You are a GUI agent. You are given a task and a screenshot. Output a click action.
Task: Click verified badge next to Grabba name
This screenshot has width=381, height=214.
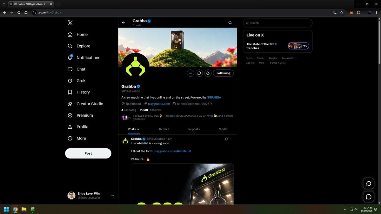138,86
